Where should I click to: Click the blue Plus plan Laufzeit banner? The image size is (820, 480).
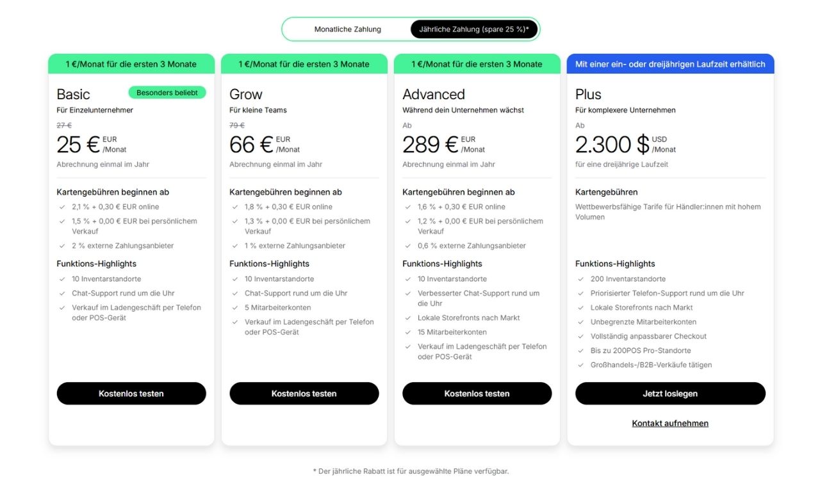(670, 64)
